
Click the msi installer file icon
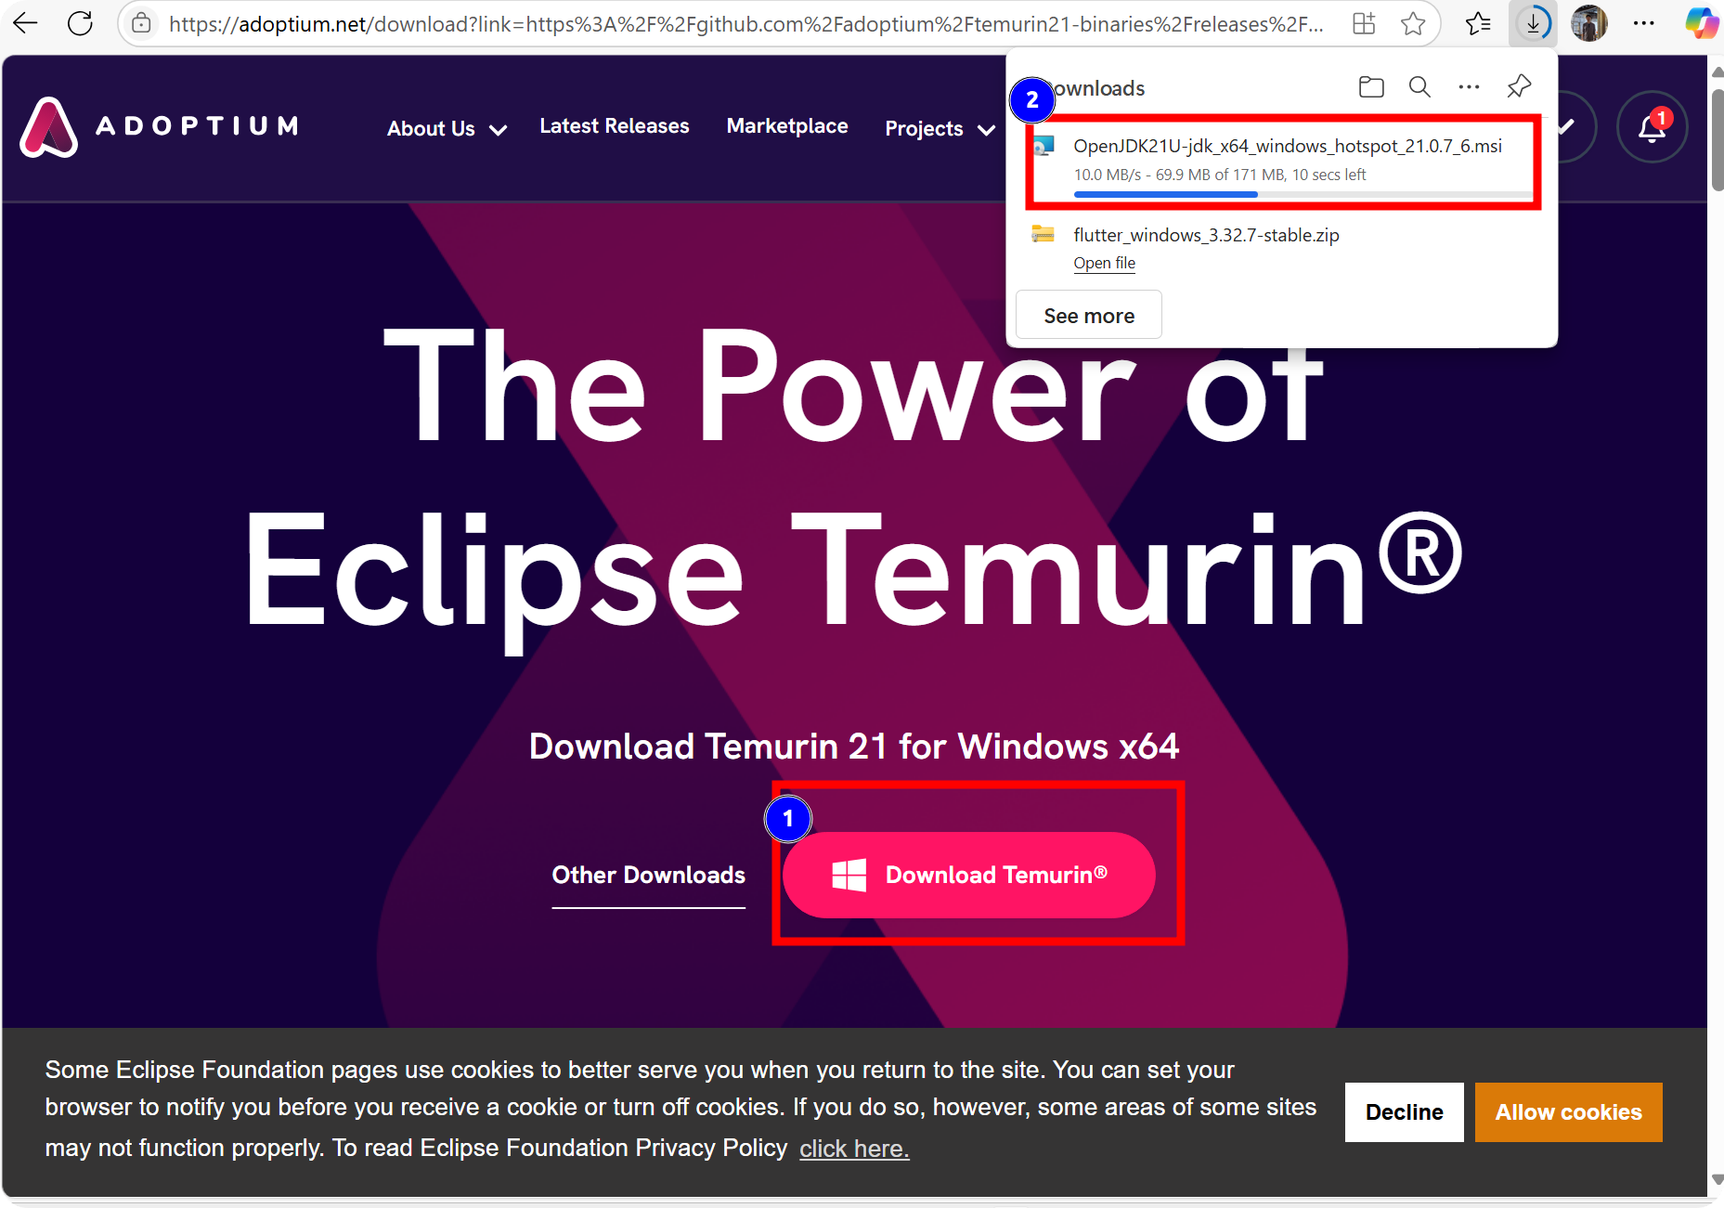pyautogui.click(x=1043, y=146)
